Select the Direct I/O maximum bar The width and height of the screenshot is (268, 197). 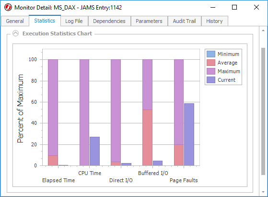point(116,111)
